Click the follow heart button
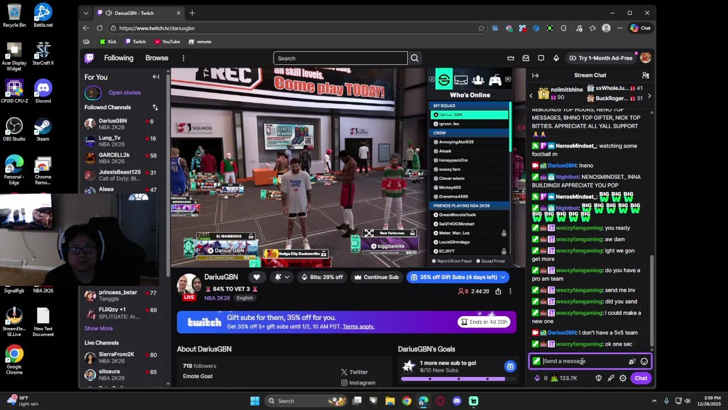 click(x=257, y=277)
